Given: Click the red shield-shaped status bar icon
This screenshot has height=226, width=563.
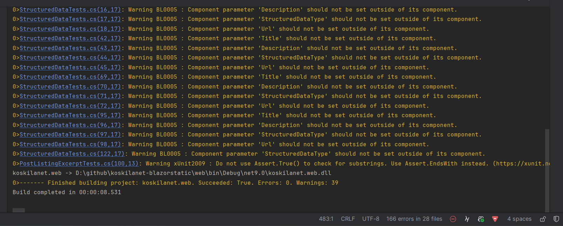Looking at the screenshot, I should click(495, 219).
